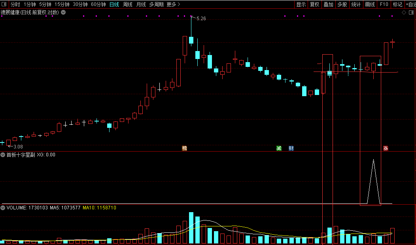Open the 多周期 multi-period view
Screen dimensions: 416x245
156,4
